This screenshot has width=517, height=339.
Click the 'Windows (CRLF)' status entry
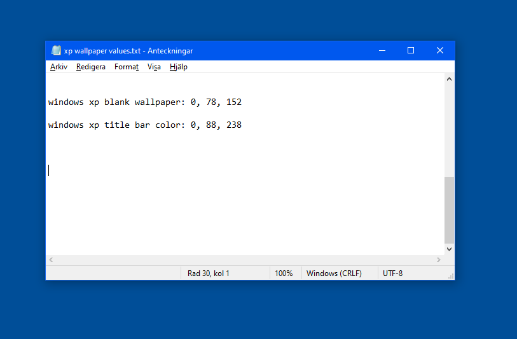coord(334,273)
